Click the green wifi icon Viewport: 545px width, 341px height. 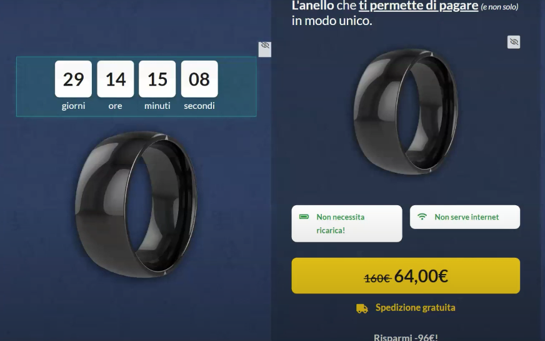coord(422,216)
